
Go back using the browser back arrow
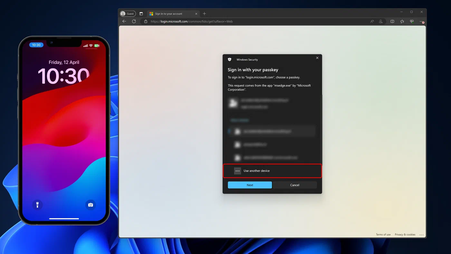coord(124,21)
